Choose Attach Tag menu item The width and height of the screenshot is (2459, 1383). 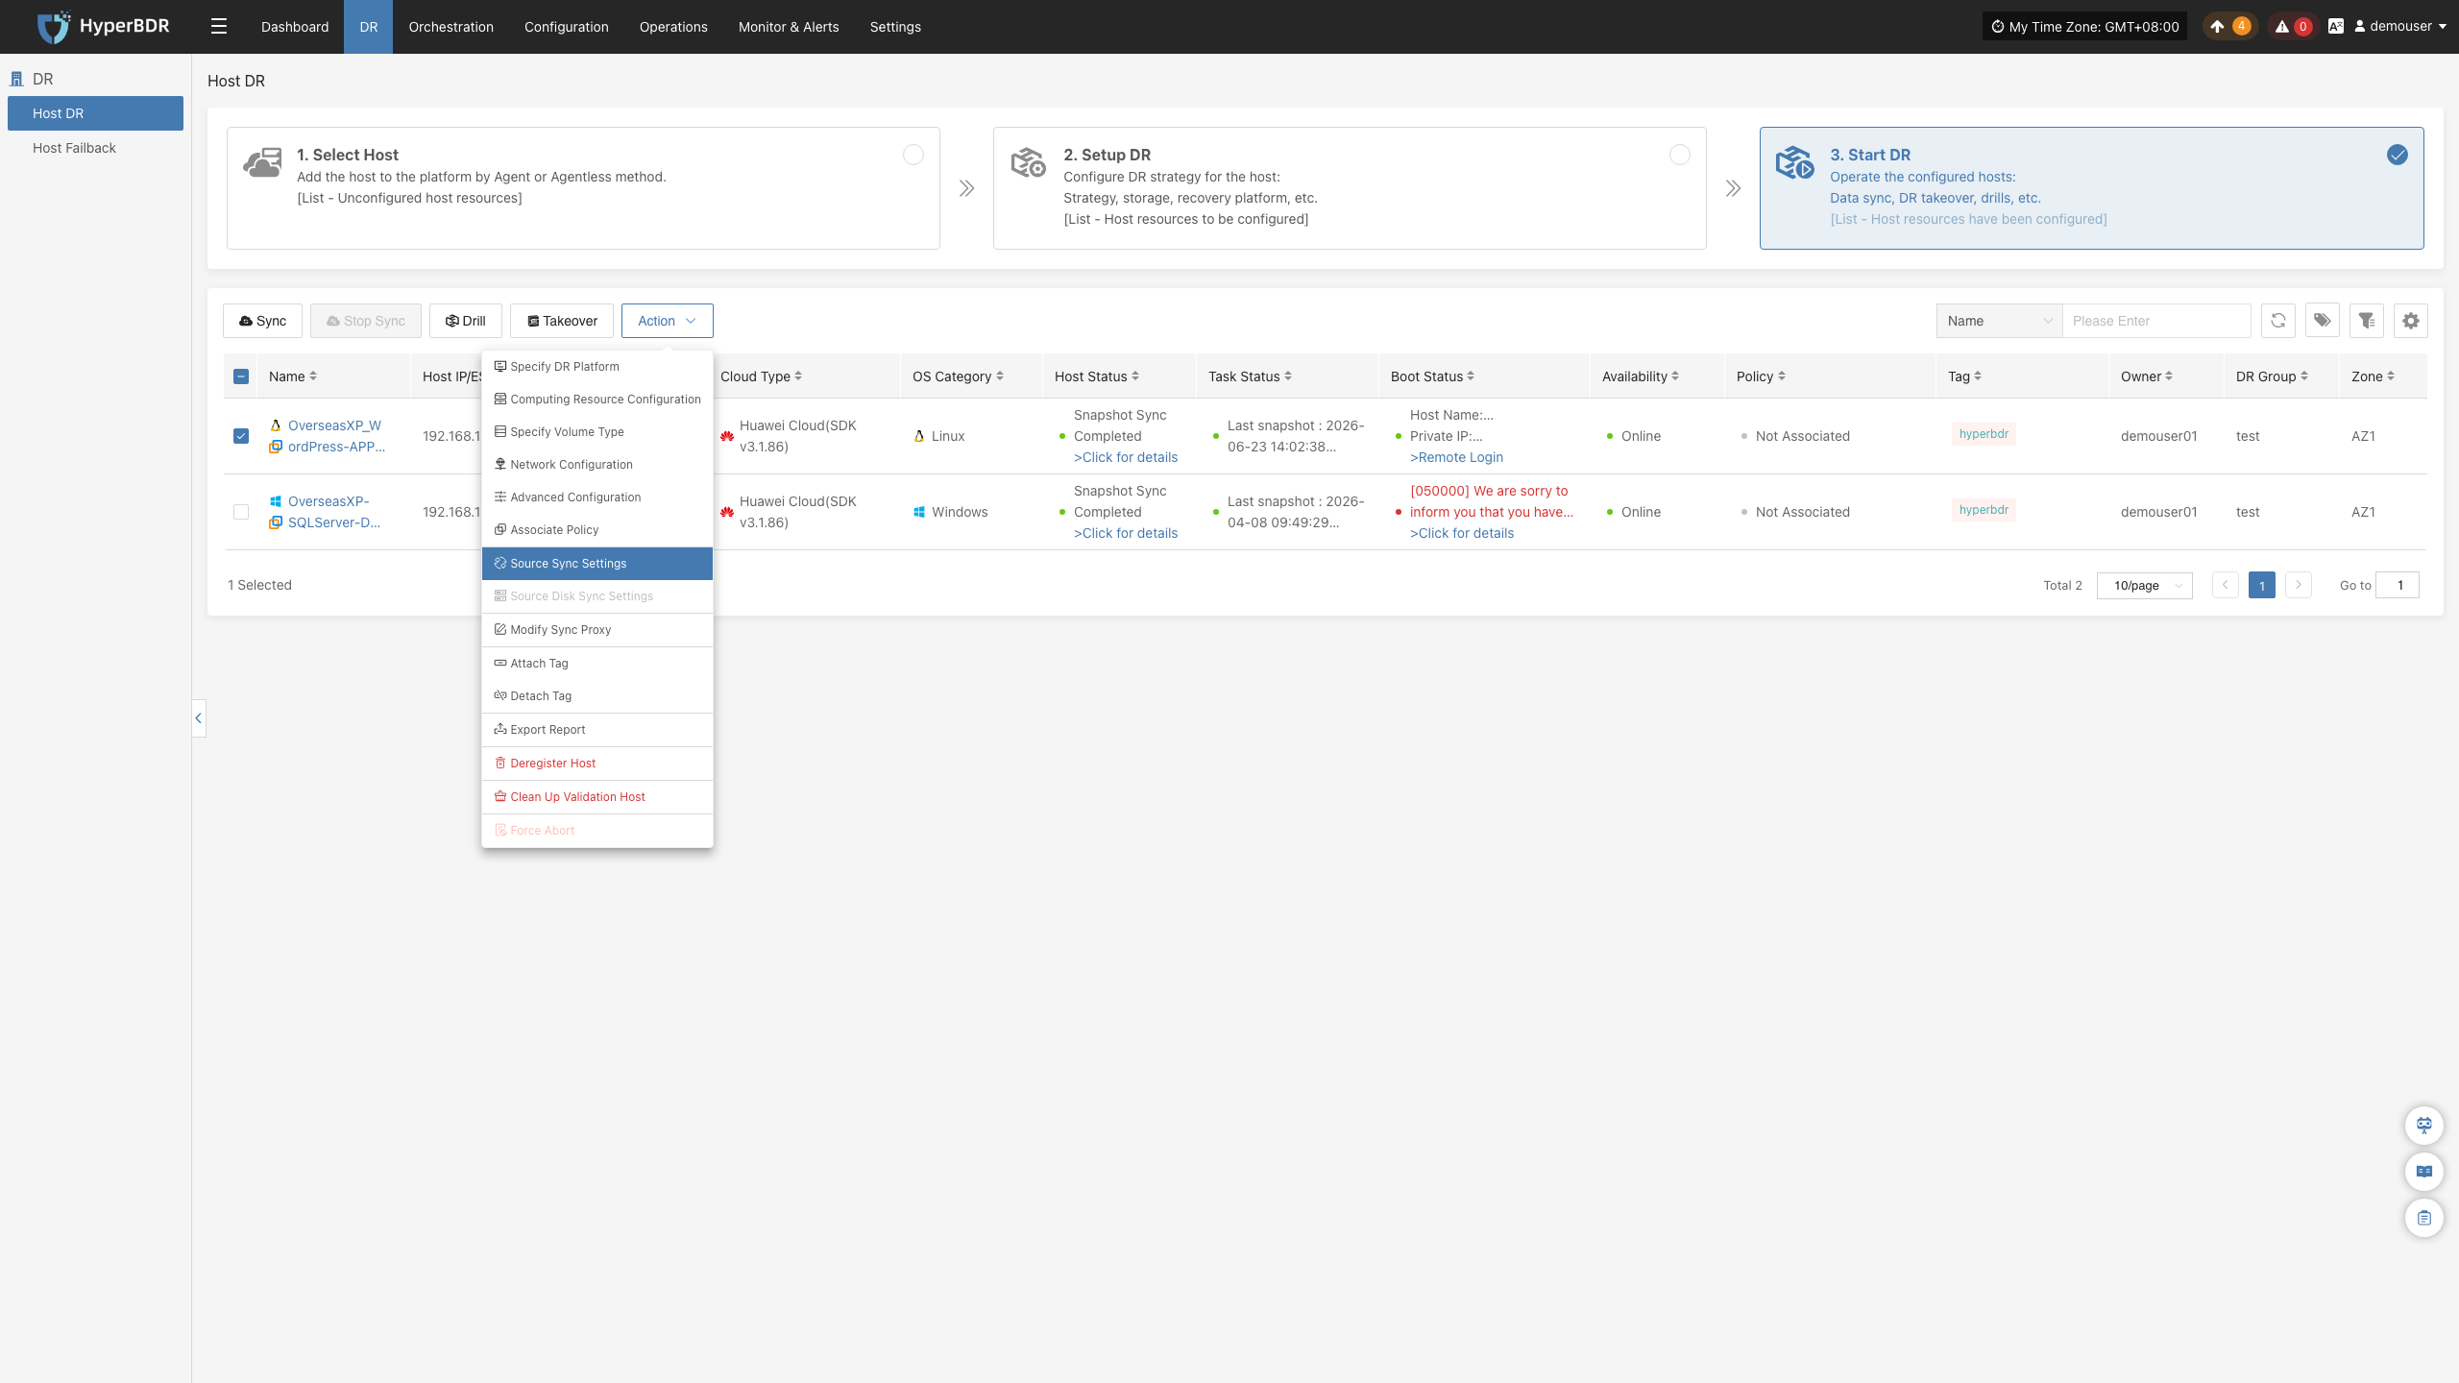click(x=597, y=664)
